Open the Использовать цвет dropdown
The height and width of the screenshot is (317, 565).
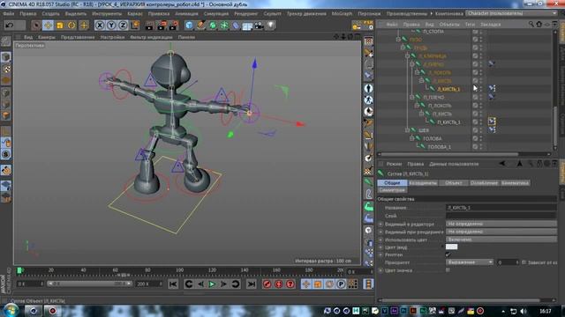[x=501, y=240]
